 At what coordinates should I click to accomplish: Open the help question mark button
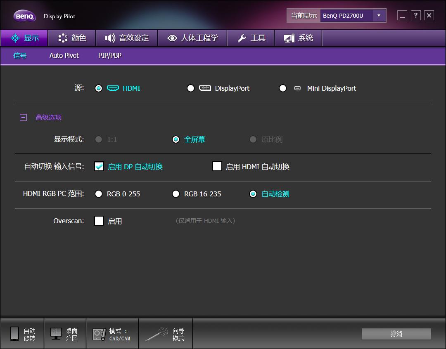[x=416, y=16]
